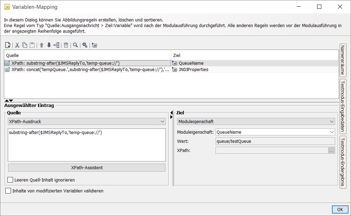
Task: Toggle 'Inhalte von modifizierten Variablen validieren'
Action: (8, 191)
